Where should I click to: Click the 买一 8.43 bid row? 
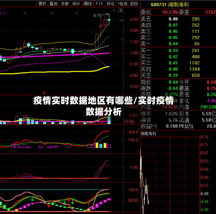coord(178,50)
